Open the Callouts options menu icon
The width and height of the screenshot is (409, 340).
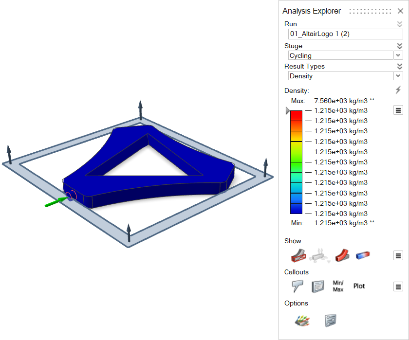pyautogui.click(x=398, y=286)
